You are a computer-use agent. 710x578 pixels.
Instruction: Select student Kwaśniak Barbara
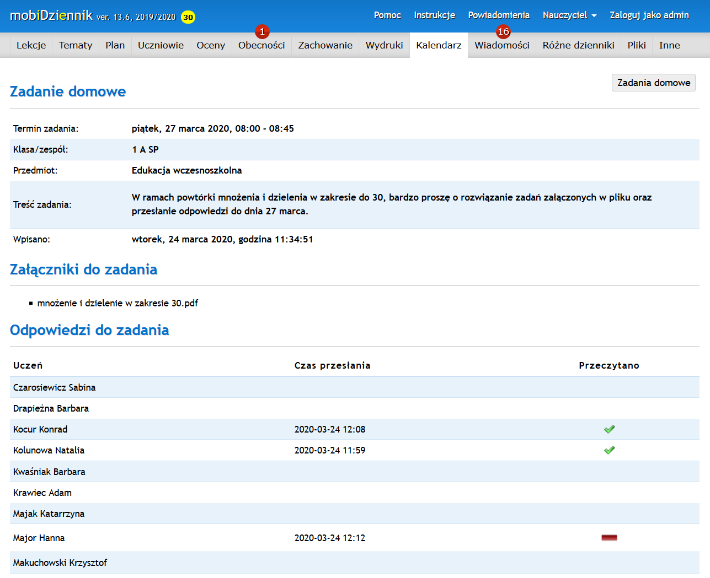(x=49, y=472)
